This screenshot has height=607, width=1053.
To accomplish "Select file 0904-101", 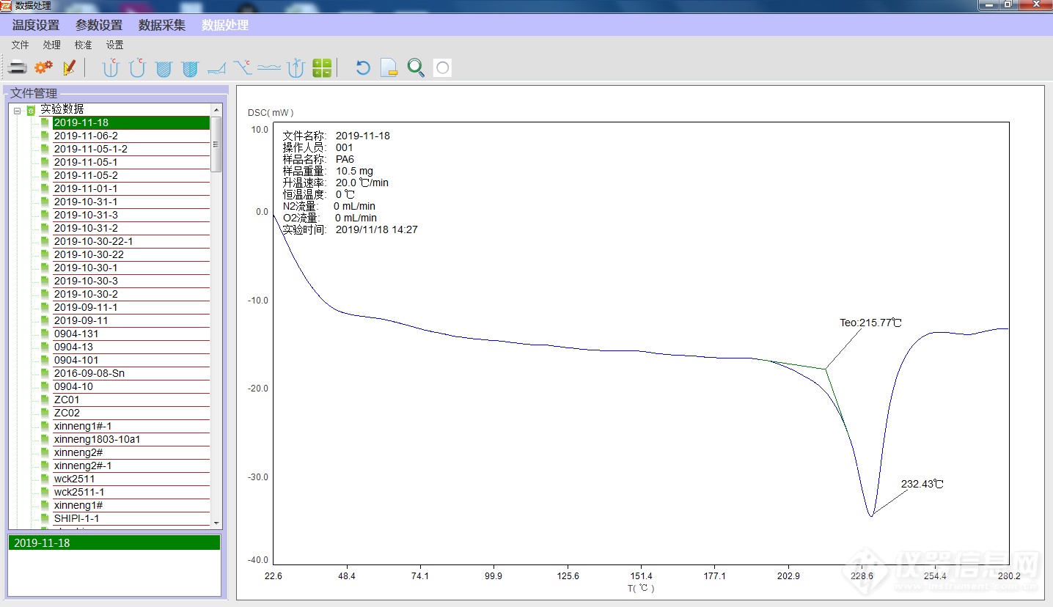I will 131,360.
